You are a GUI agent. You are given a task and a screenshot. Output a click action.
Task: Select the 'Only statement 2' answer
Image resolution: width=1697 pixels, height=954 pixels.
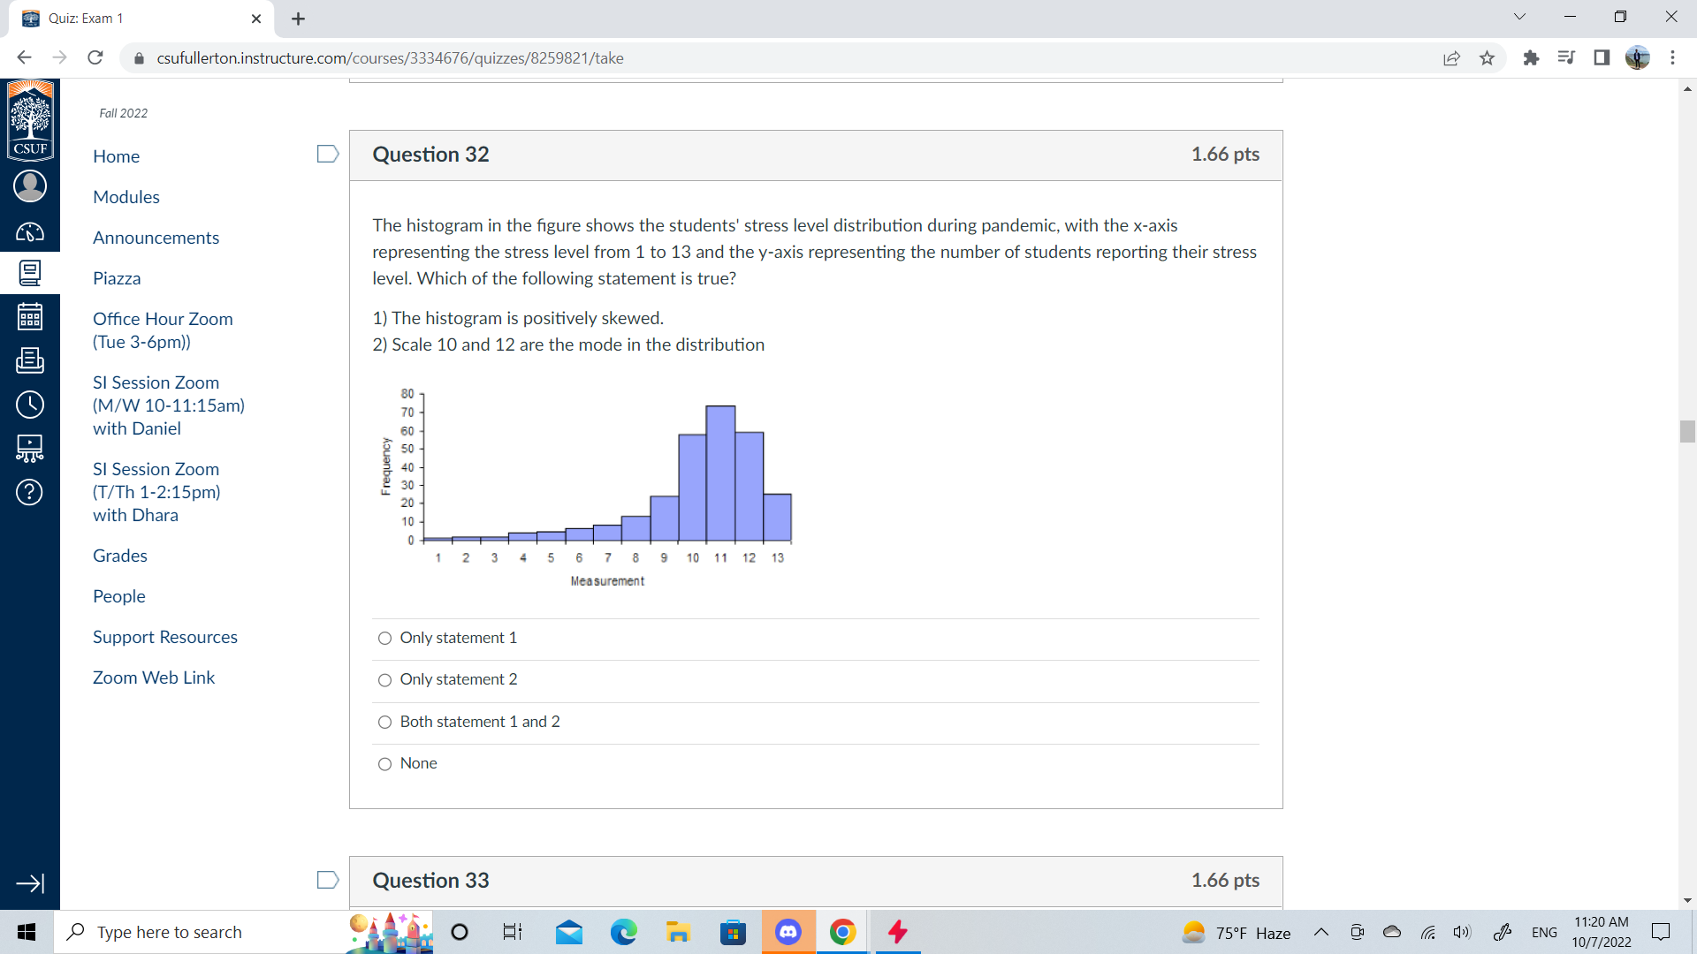click(384, 680)
